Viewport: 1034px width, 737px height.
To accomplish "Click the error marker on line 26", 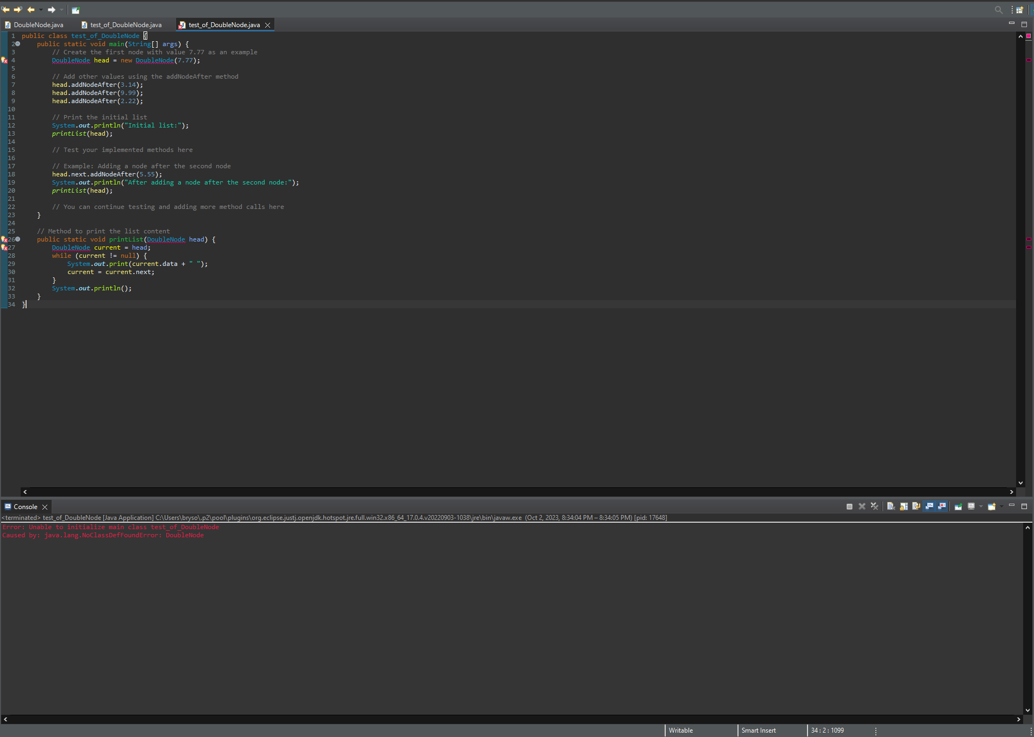I will 4,239.
